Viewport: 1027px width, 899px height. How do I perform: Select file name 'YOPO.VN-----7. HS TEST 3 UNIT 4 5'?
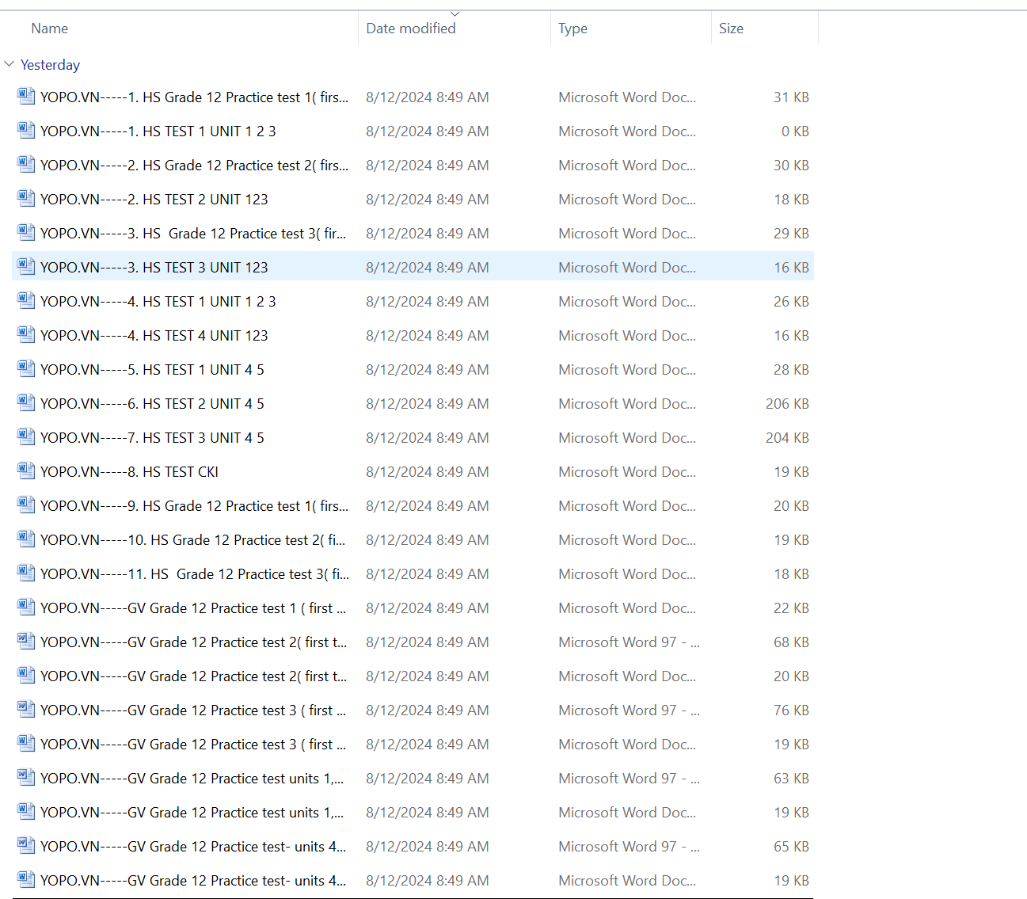152,438
